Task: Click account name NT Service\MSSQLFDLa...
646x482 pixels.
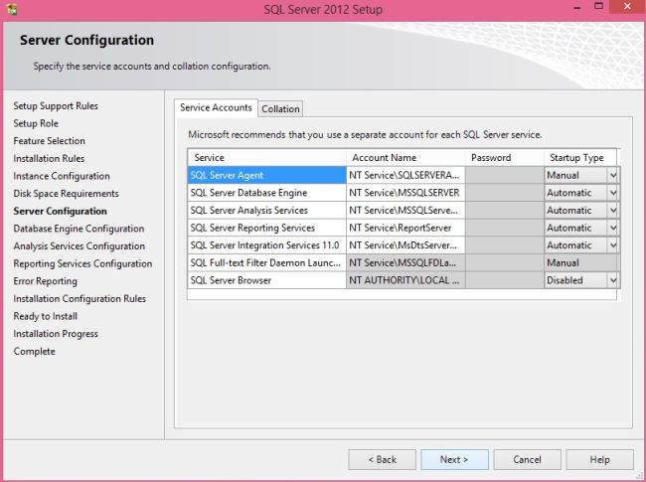Action: click(x=405, y=262)
